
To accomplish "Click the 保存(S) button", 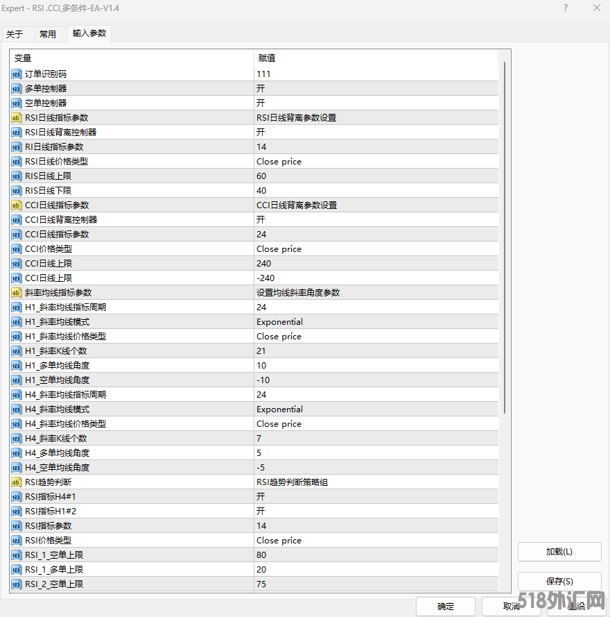I will [x=559, y=581].
